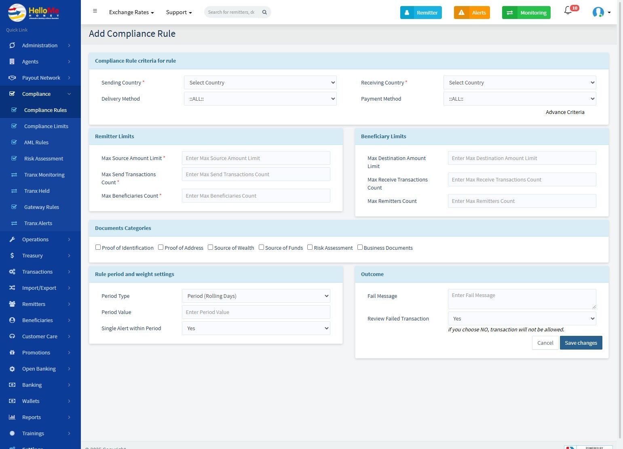Click the hamburger menu icon
This screenshot has height=449, width=623.
tap(95, 11)
